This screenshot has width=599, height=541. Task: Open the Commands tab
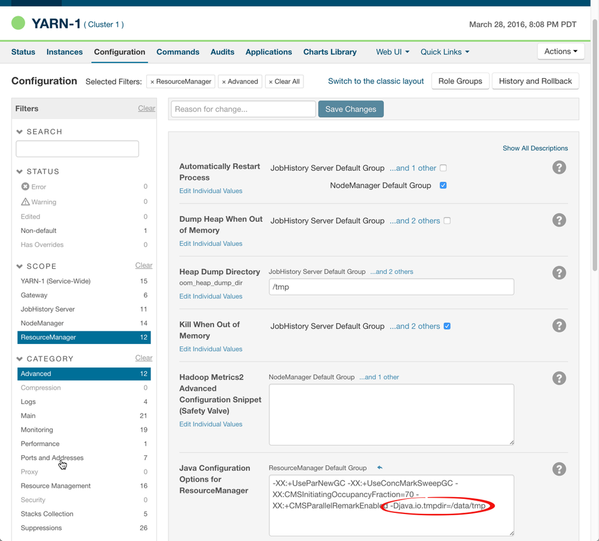click(x=177, y=52)
